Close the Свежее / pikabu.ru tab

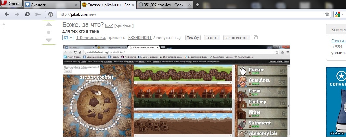[133, 5]
